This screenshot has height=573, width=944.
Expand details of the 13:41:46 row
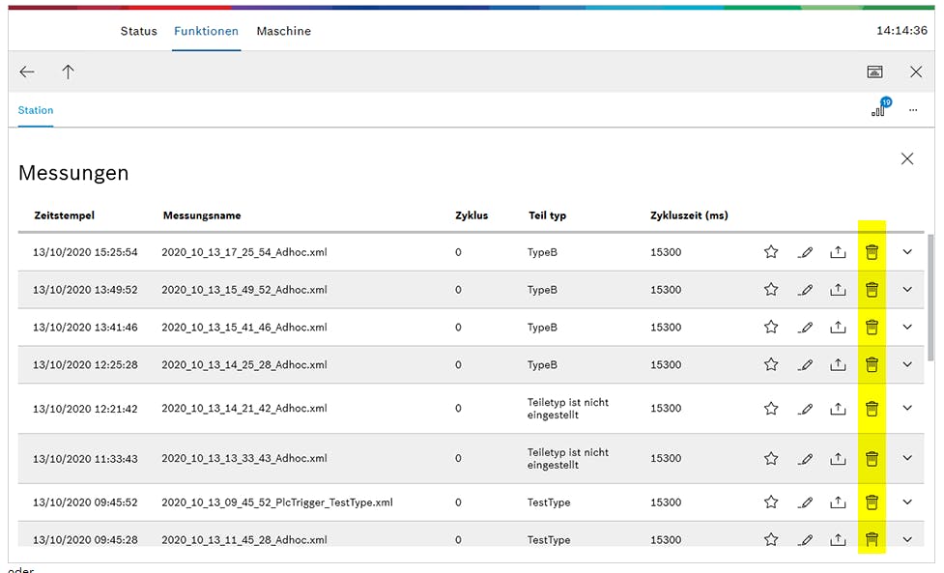907,328
